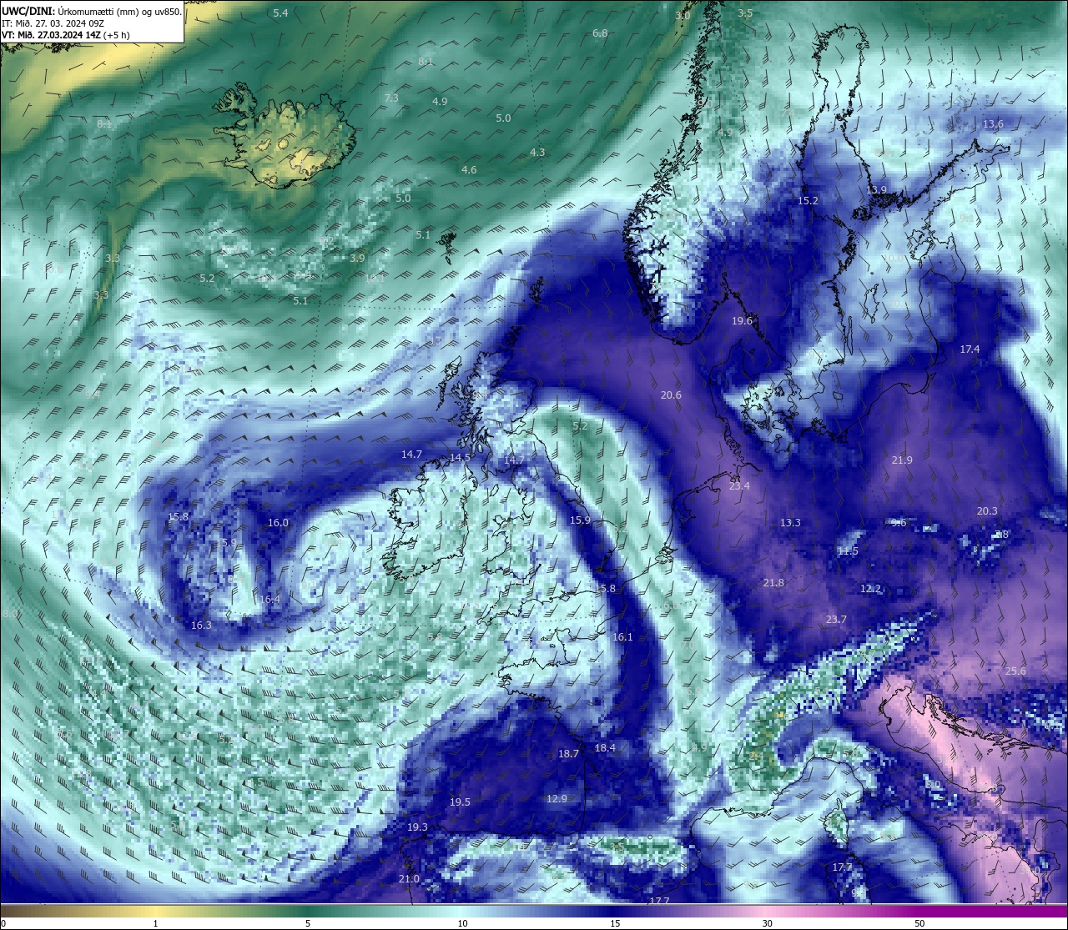Click the map value '20.3'
The height and width of the screenshot is (930, 1068).
tap(987, 511)
